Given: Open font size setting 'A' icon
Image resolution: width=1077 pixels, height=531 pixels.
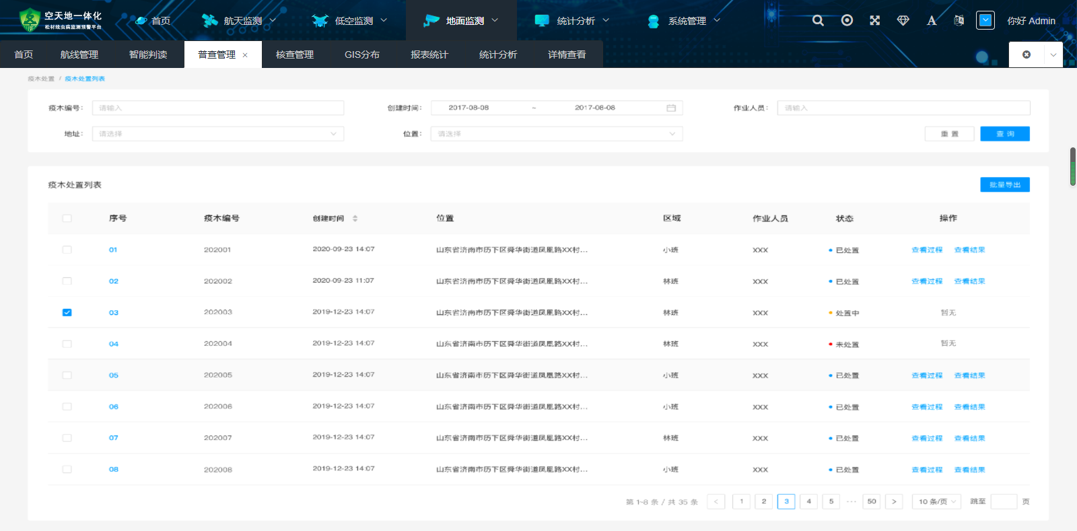Looking at the screenshot, I should point(932,21).
